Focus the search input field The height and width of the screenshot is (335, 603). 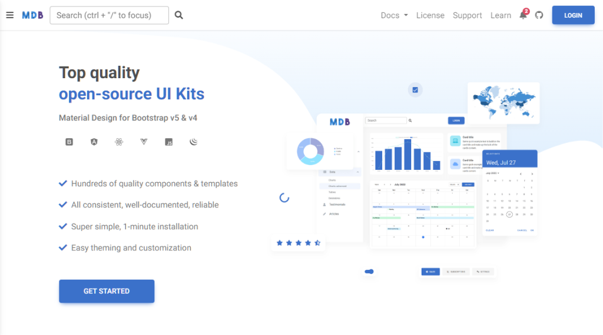point(109,15)
